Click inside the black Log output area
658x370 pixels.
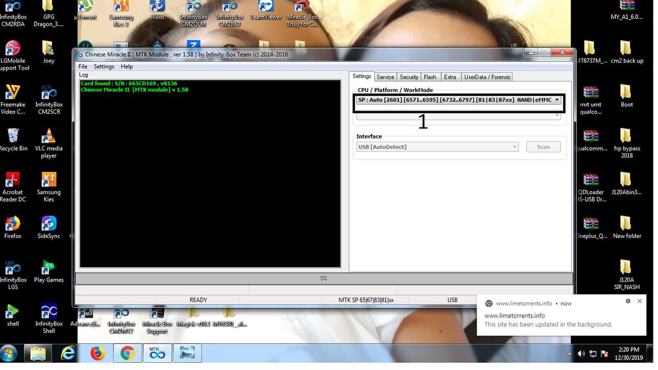210,174
